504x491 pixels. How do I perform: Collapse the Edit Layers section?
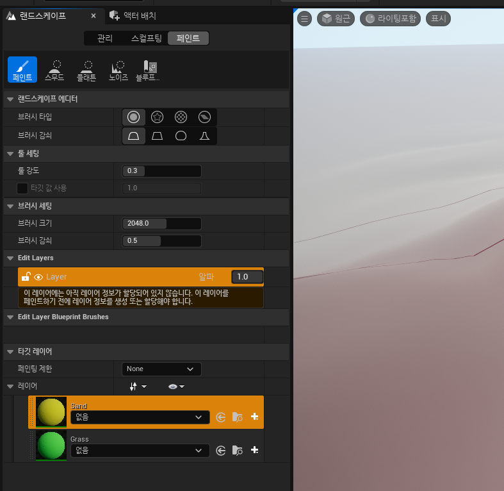[x=10, y=258]
